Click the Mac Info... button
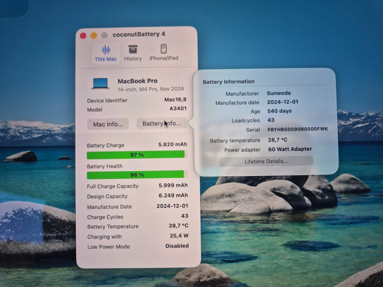 (x=108, y=124)
